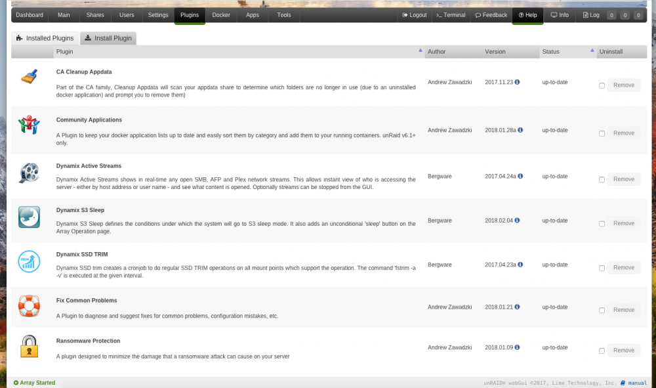Switch to the Install Plugin tab
656x388 pixels.
point(108,38)
